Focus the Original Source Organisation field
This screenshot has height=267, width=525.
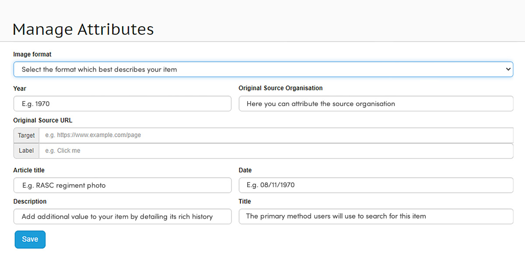click(375, 104)
